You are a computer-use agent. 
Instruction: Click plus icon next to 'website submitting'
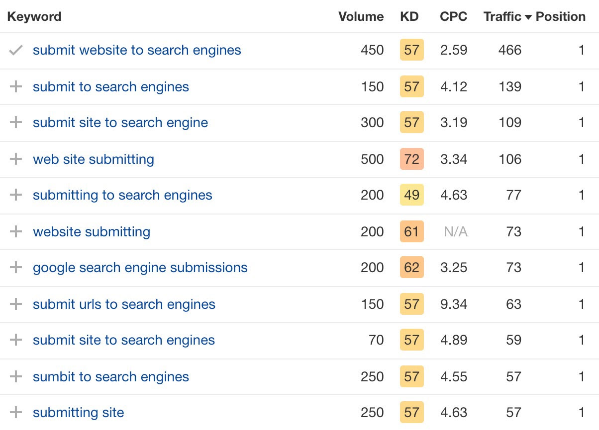click(16, 232)
